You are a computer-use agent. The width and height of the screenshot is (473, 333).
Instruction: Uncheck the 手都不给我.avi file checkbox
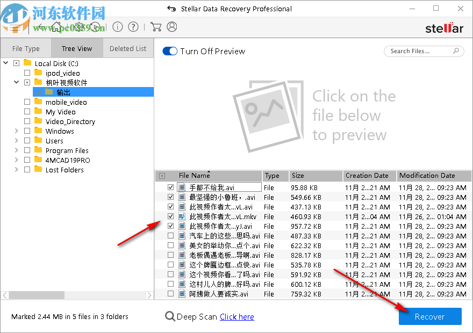(x=170, y=187)
